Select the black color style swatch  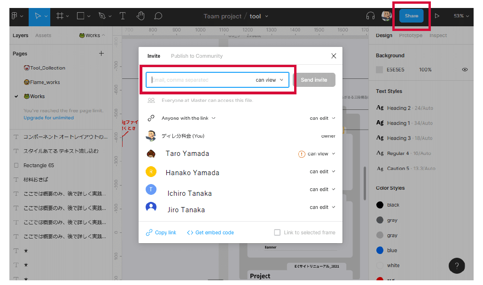pyautogui.click(x=380, y=205)
